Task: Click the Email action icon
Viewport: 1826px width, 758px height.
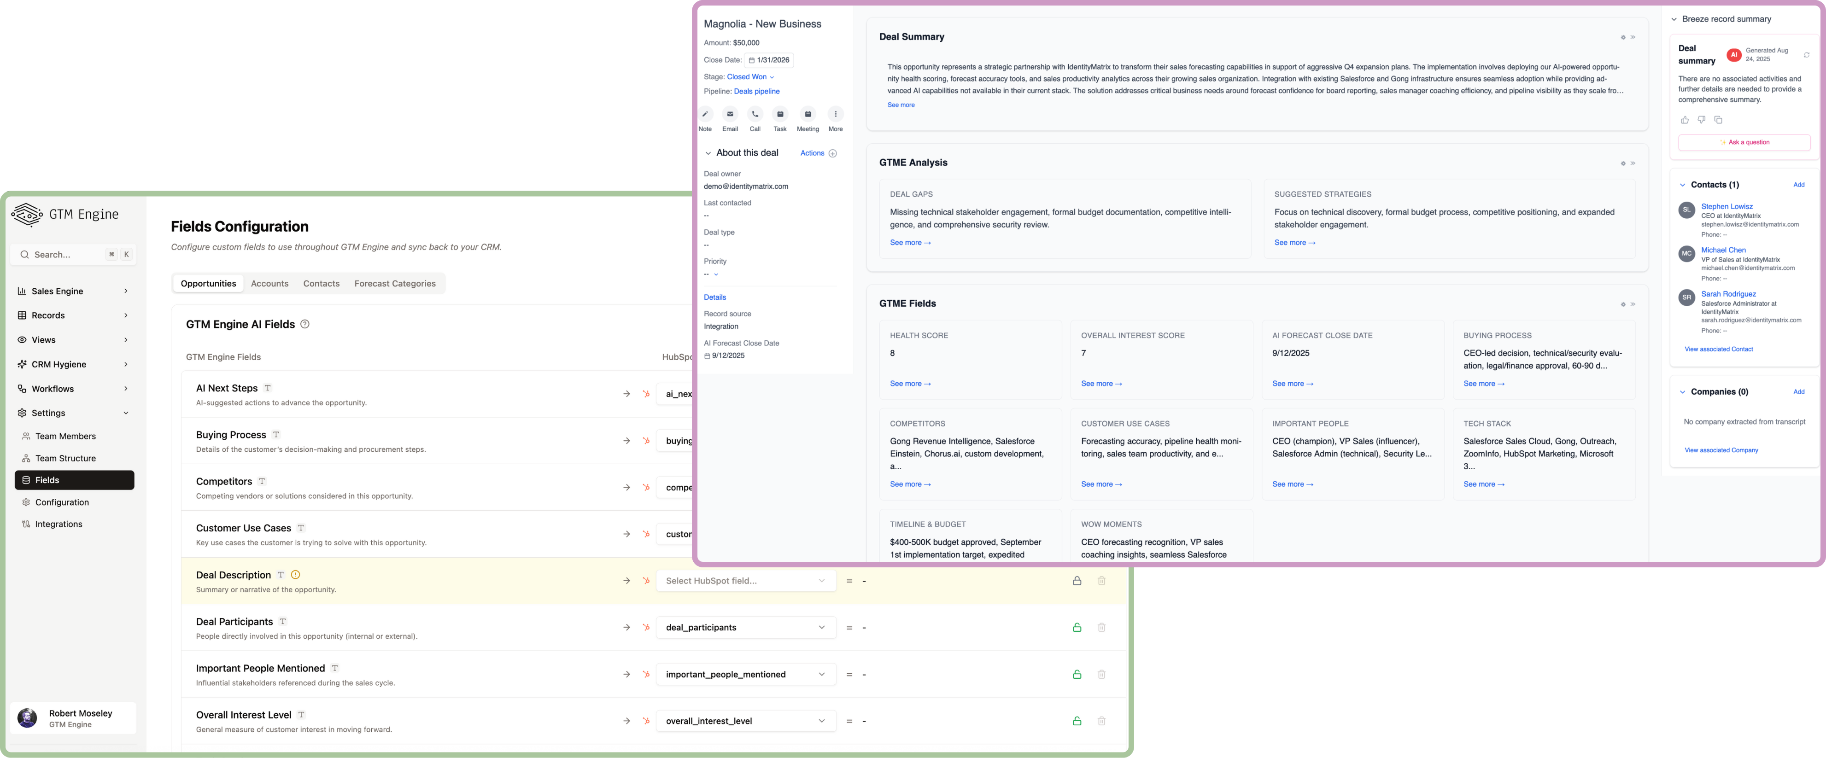Action: coord(730,115)
